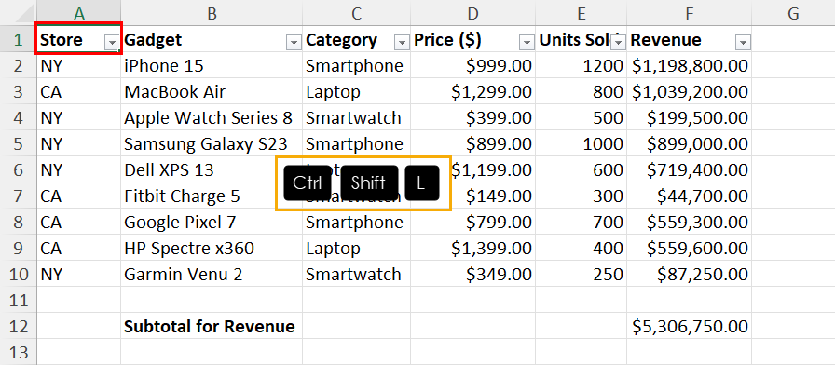The image size is (835, 365).
Task: Select column B header
Action: point(212,13)
